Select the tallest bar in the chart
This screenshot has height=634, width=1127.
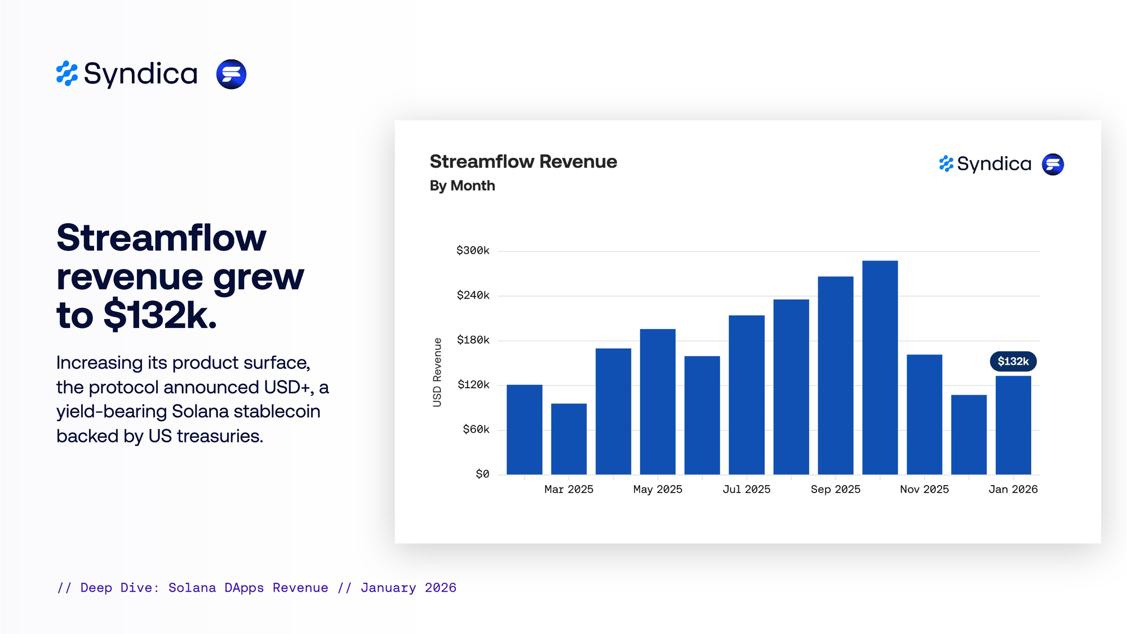(880, 366)
